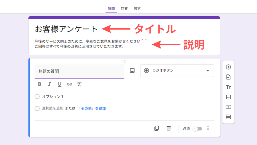
Task: Add an image from the sidebar
Action: (228, 97)
